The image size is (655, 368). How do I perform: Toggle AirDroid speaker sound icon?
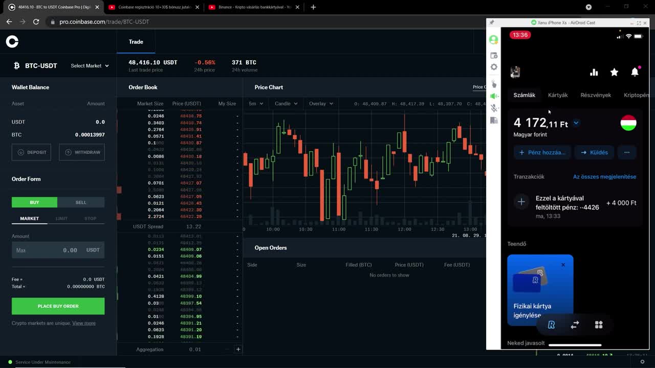493,96
